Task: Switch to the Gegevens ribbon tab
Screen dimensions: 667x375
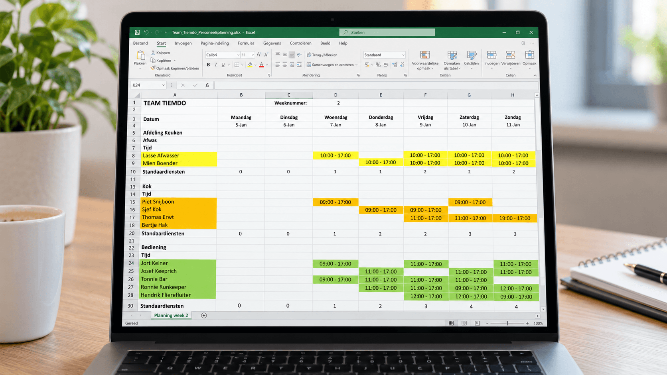Action: 272,43
